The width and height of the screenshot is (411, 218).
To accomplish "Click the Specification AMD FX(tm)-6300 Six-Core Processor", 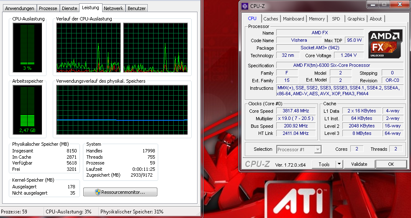I will pyautogui.click(x=340, y=65).
